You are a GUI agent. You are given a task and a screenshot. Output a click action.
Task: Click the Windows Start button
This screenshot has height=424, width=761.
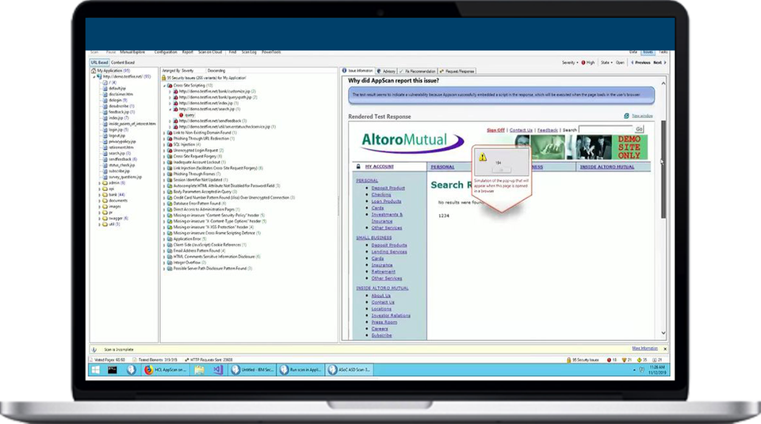tap(95, 369)
